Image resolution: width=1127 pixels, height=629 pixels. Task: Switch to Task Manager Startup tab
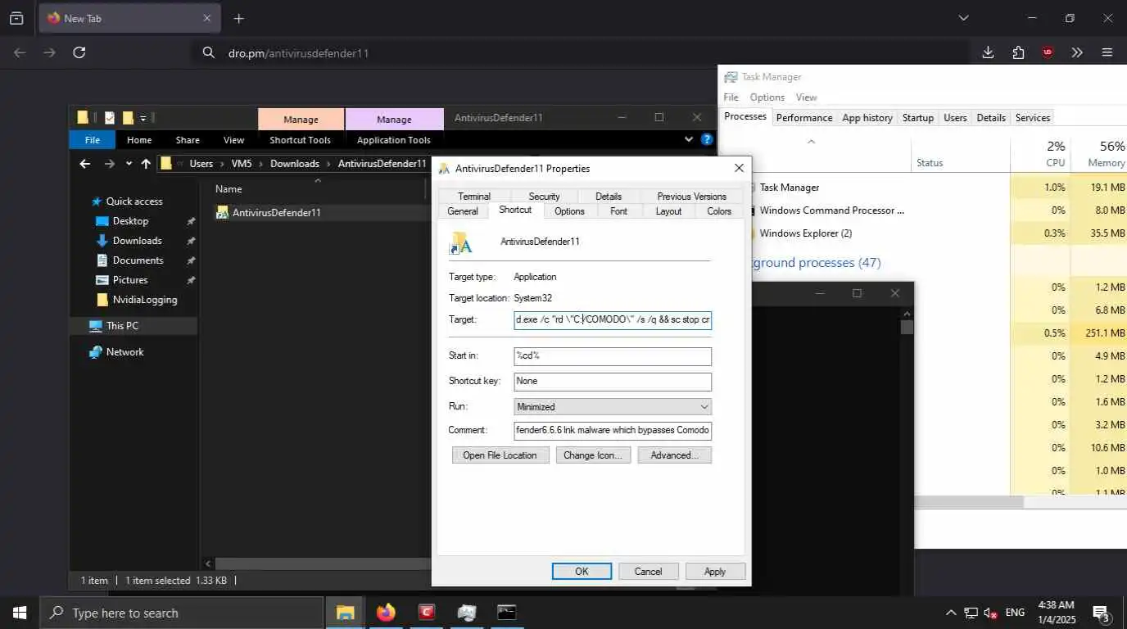point(918,118)
